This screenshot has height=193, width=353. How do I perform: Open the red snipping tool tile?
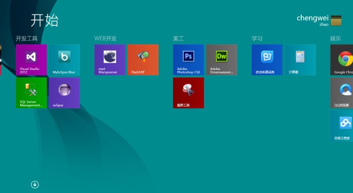coord(188,93)
